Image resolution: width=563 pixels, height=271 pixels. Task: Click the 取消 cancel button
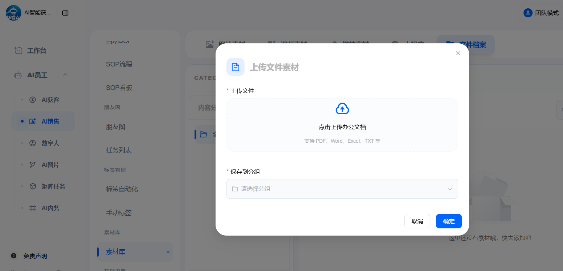417,221
